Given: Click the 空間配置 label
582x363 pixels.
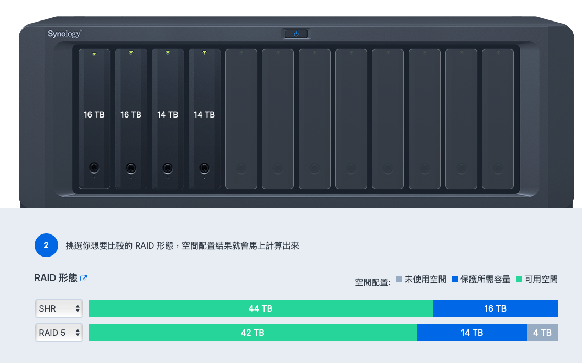Looking at the screenshot, I should point(372,282).
